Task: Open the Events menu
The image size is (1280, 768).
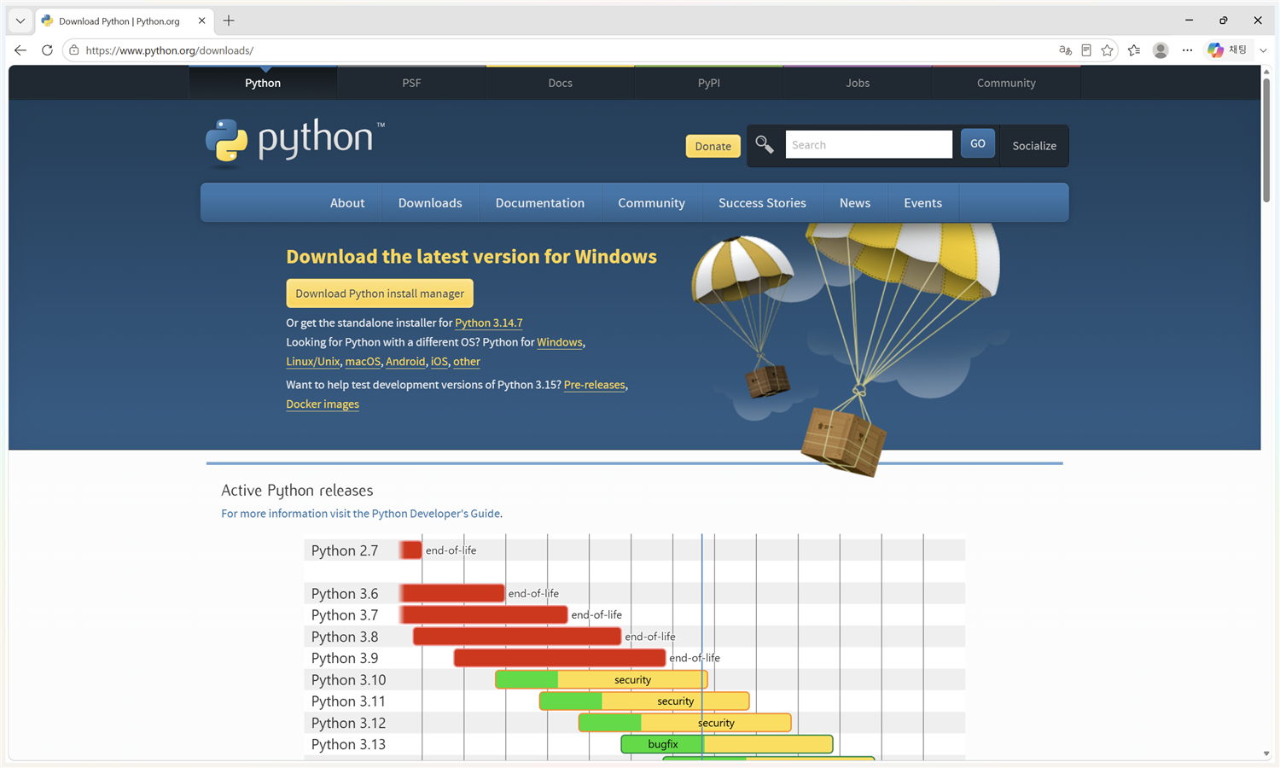Action: tap(923, 203)
